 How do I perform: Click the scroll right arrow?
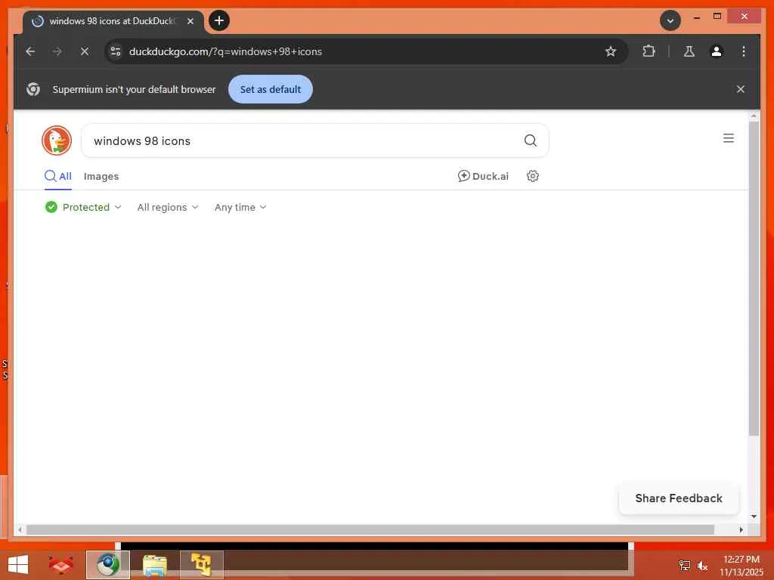[741, 529]
